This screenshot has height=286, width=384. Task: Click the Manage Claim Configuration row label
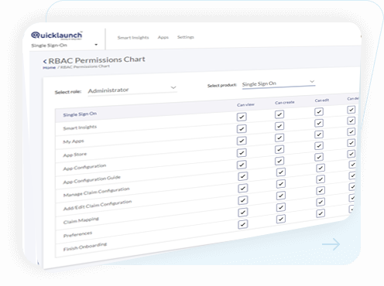[x=96, y=192]
